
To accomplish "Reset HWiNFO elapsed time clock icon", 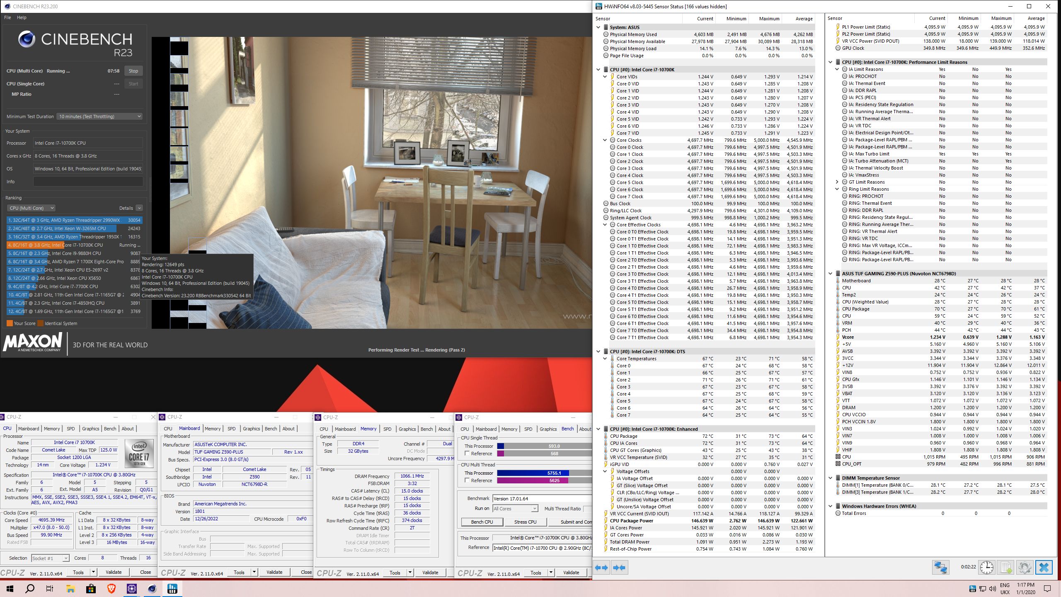I will [x=986, y=568].
